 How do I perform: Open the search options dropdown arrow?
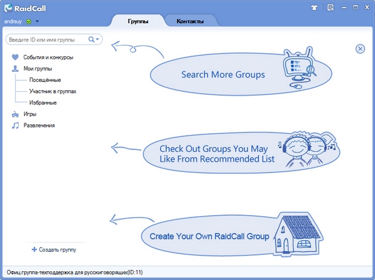98,39
